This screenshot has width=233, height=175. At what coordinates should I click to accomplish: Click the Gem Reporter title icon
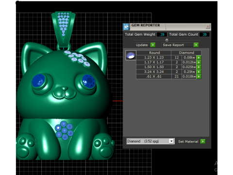pos(126,27)
